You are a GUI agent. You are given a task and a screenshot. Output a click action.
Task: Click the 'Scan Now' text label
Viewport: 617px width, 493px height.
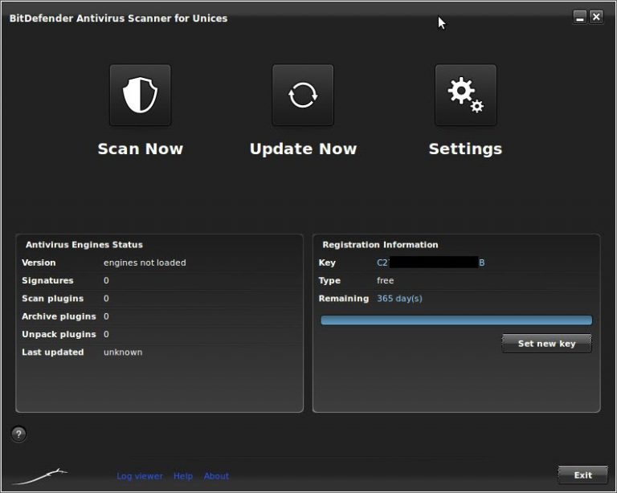[141, 149]
